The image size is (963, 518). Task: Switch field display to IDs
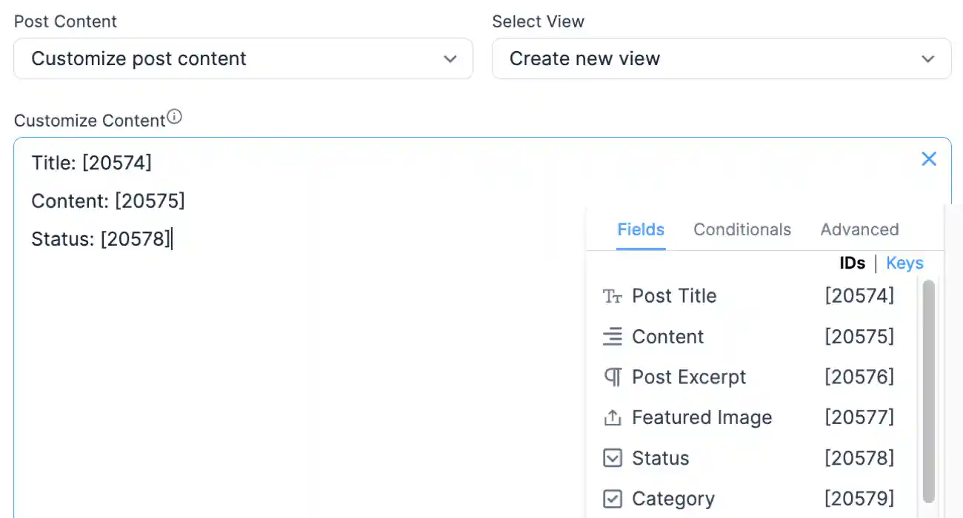point(852,263)
